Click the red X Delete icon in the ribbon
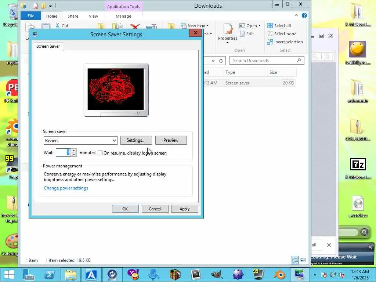The height and width of the screenshot is (282, 376). (x=135, y=26)
